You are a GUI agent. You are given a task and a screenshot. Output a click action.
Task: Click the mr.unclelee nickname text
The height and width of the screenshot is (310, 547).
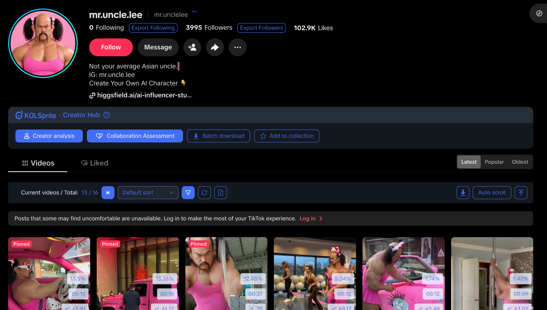point(171,15)
